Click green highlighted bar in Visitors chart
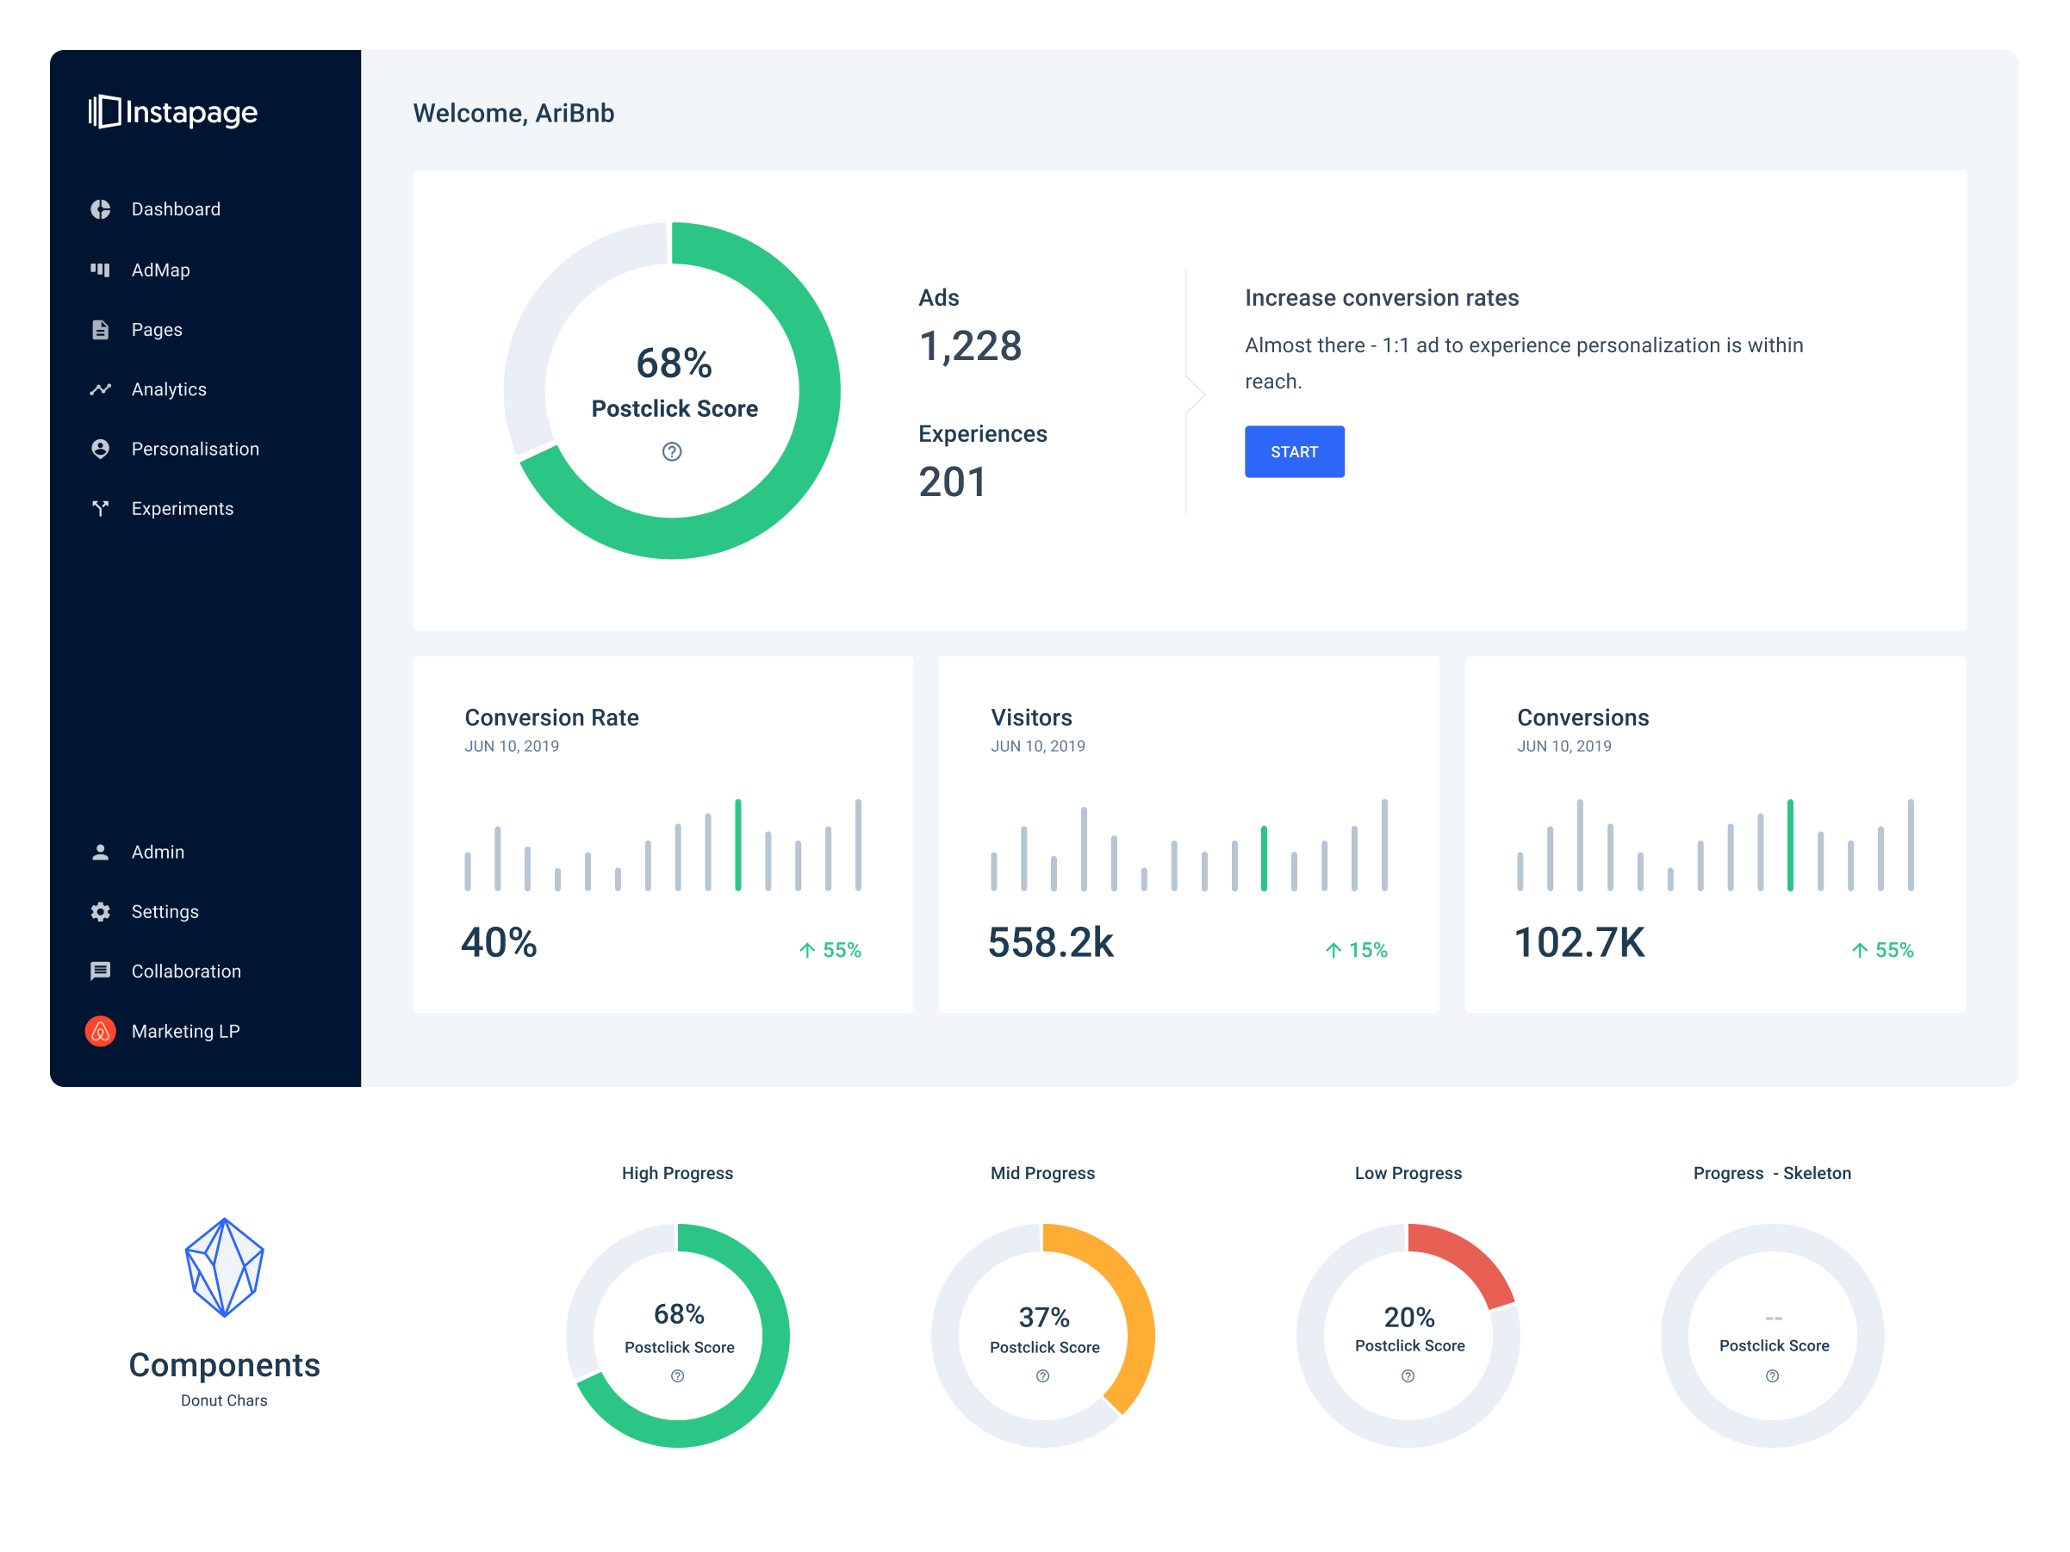Screen dimensions: 2070x1552 pos(1265,858)
